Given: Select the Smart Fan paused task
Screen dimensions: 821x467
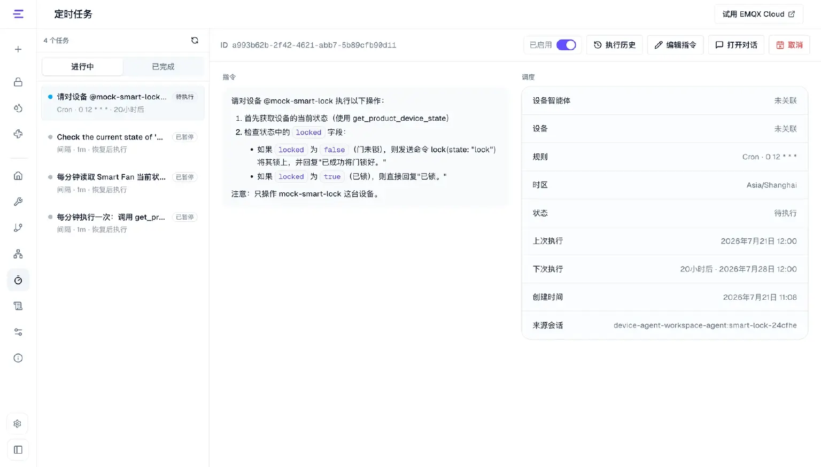Looking at the screenshot, I should click(123, 183).
